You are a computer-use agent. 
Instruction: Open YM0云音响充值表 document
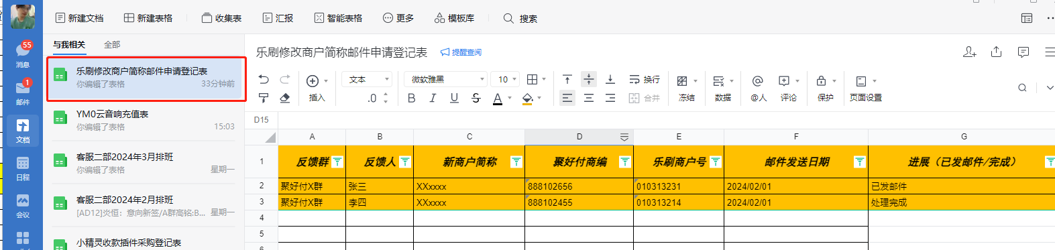144,120
